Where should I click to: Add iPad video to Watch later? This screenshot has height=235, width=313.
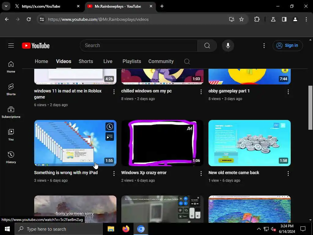pyautogui.click(x=110, y=127)
